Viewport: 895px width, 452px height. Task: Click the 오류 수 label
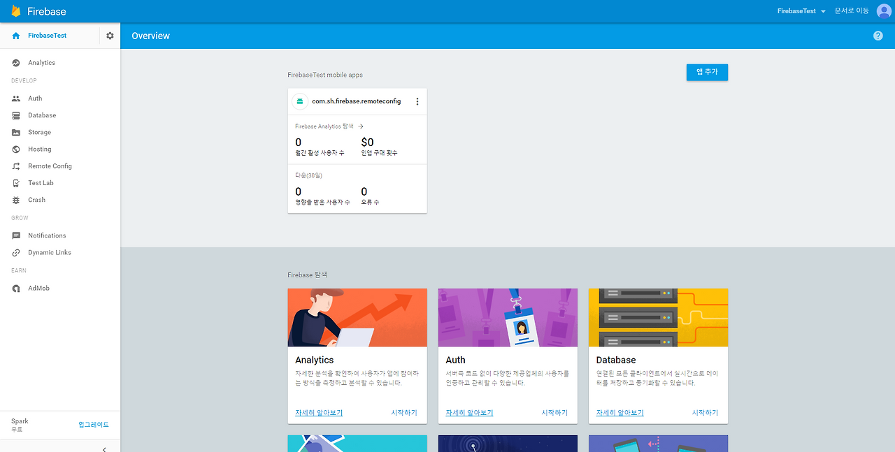[370, 202]
